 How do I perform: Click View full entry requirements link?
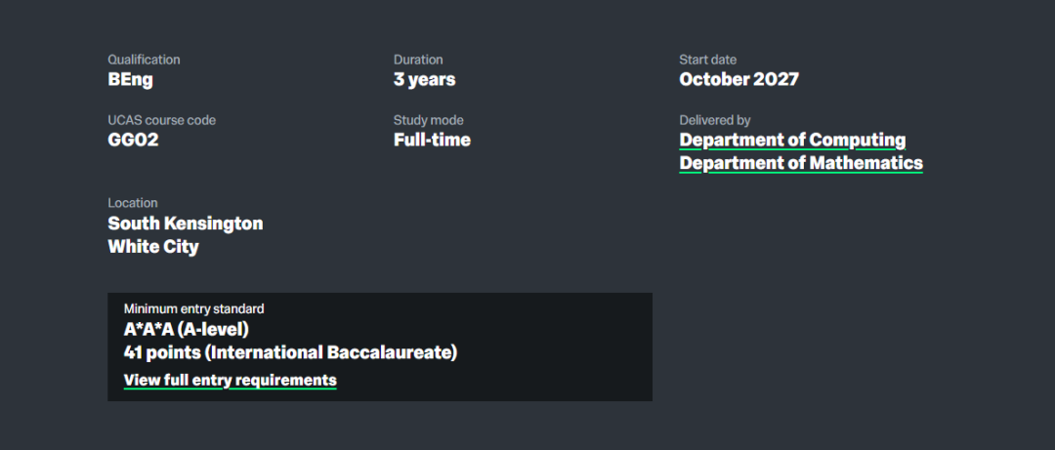pos(230,381)
